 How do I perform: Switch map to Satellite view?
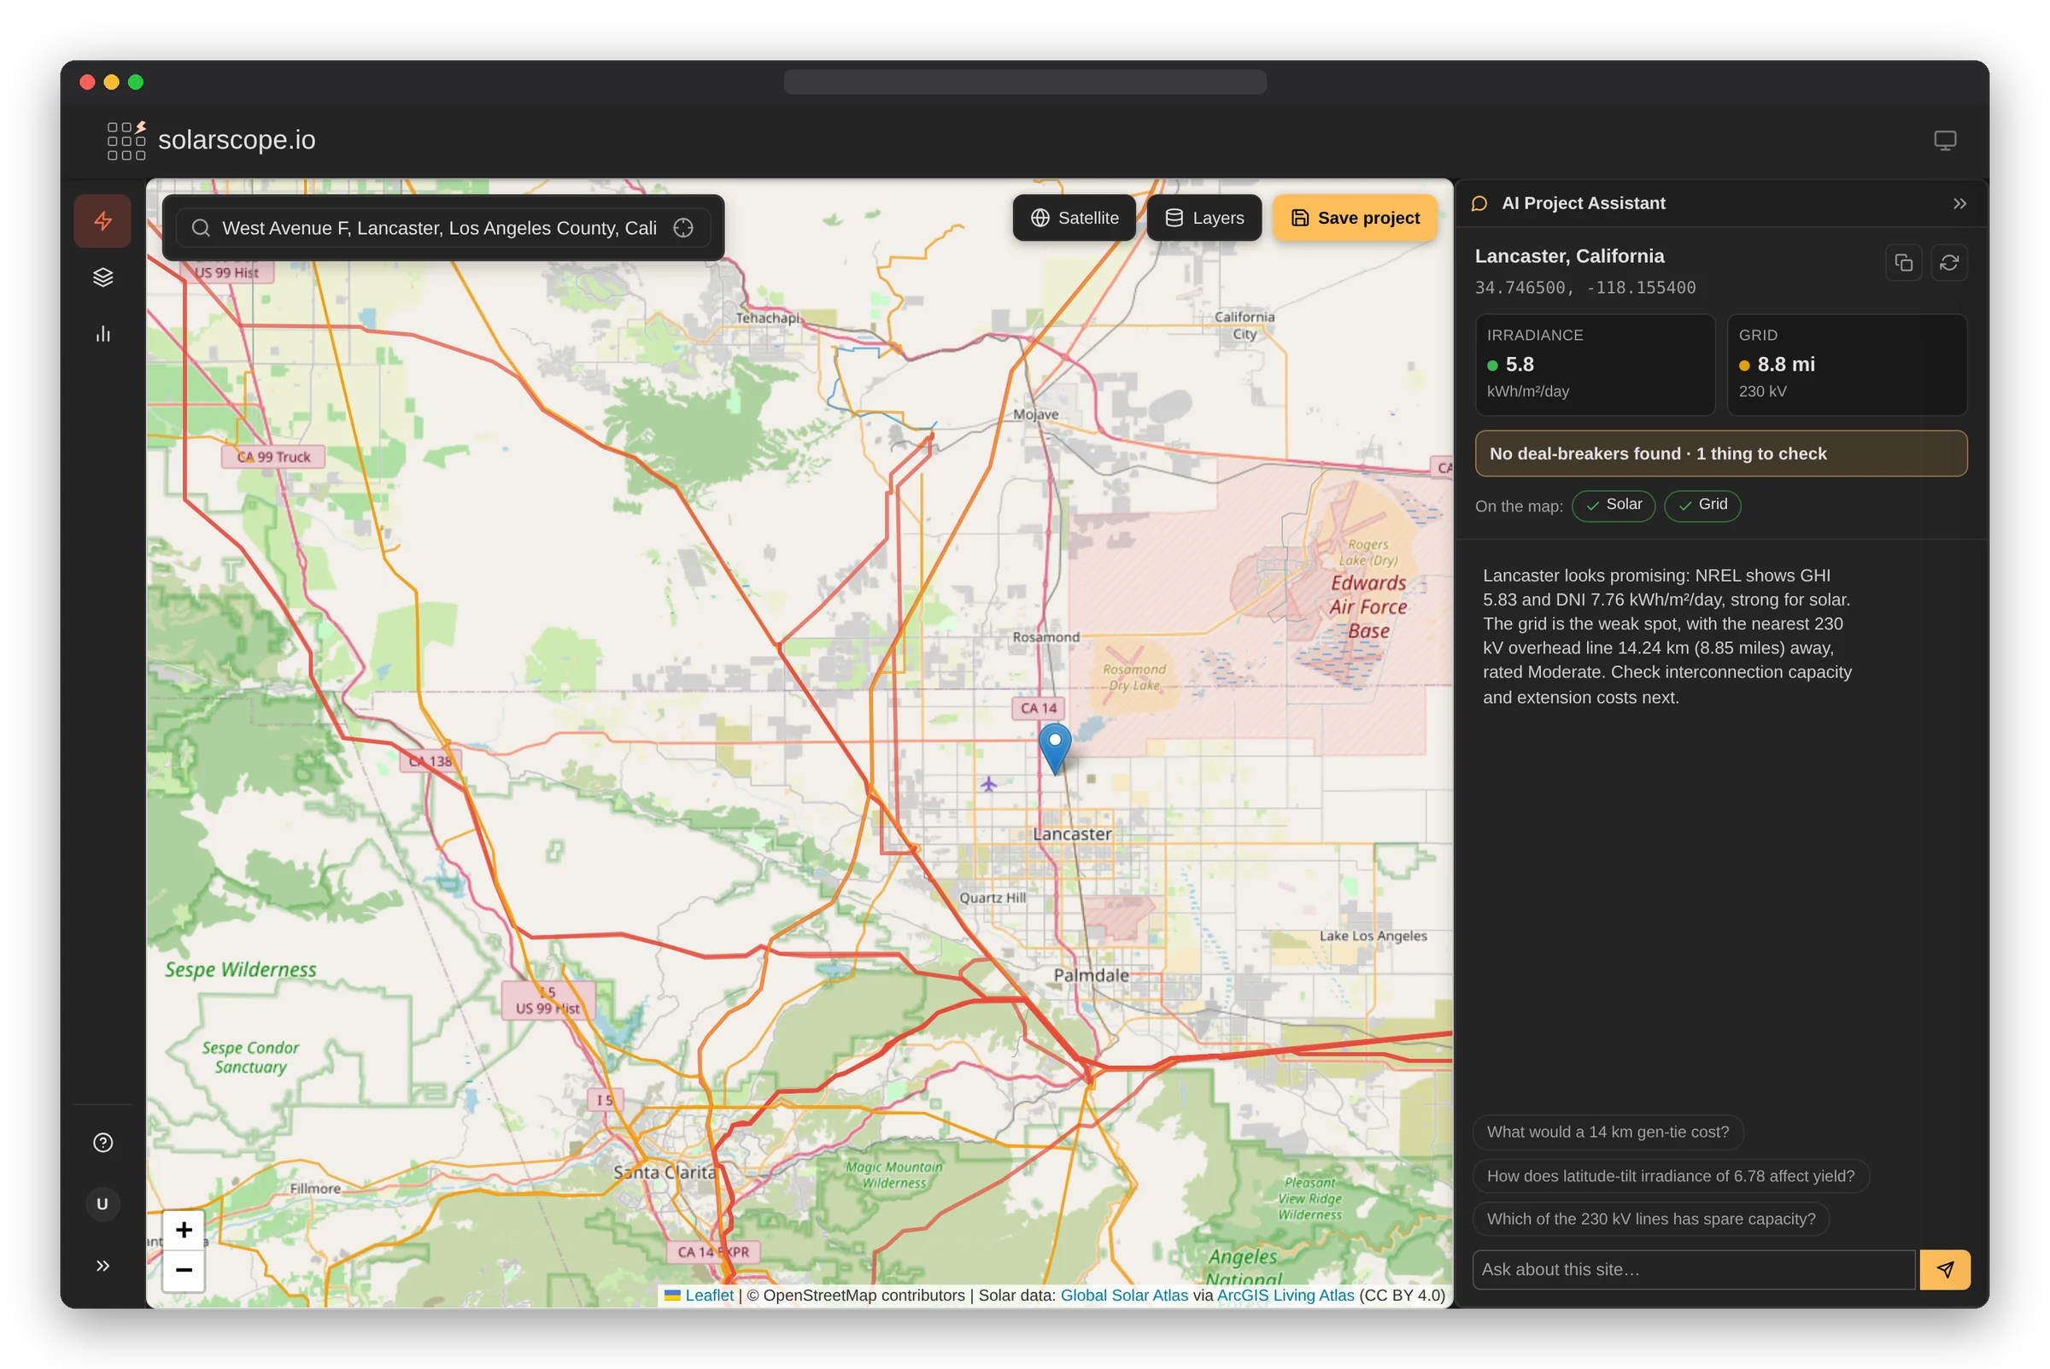[1074, 218]
